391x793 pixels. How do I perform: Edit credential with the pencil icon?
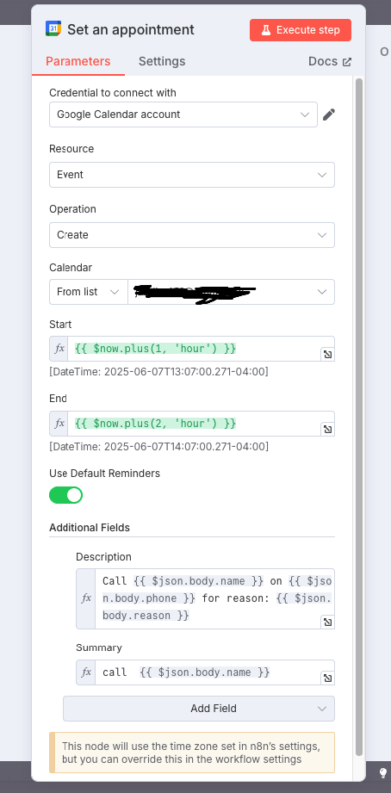tap(329, 115)
